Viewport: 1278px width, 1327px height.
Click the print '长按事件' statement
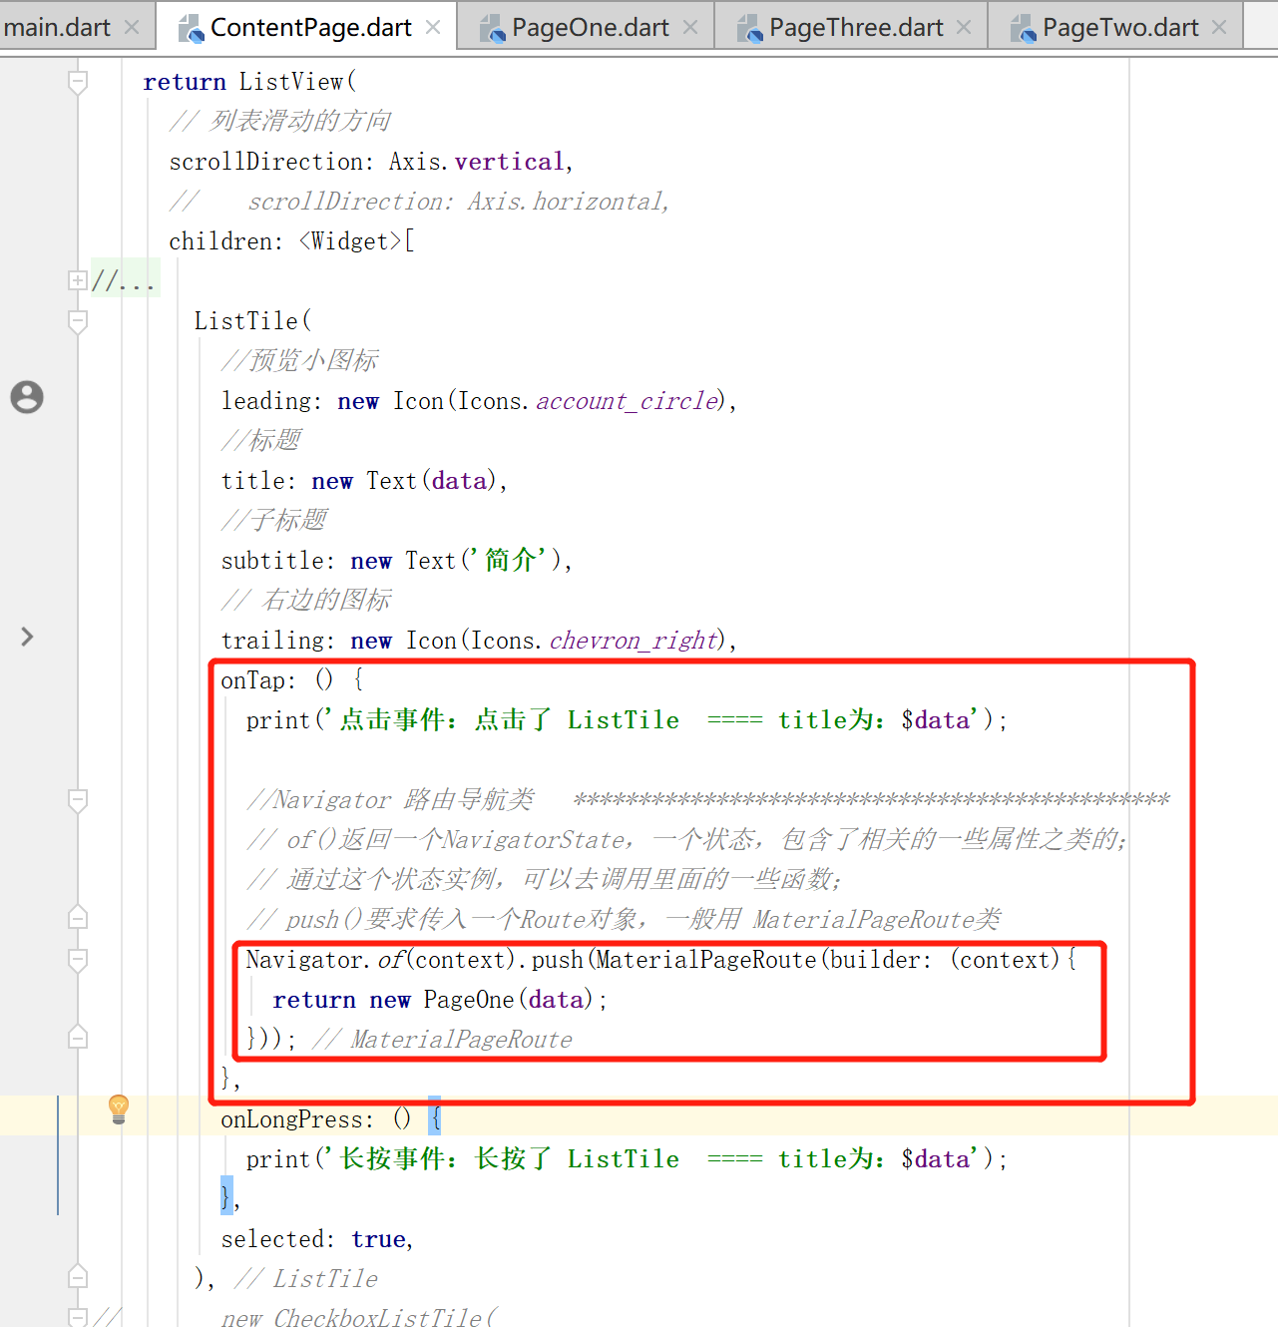[x=627, y=1159]
